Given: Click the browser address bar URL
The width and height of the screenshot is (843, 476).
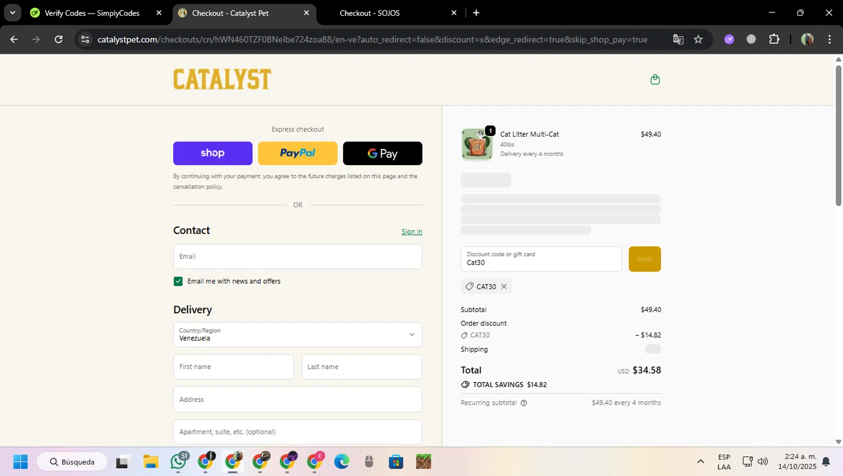Looking at the screenshot, I should [372, 39].
